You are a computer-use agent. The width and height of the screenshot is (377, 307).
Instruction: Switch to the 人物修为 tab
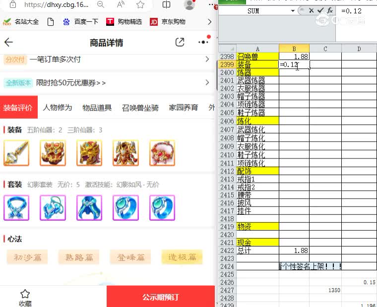tap(58, 107)
